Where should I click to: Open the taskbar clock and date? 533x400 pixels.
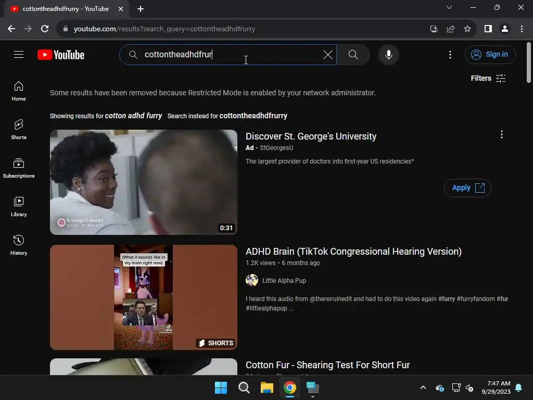tap(496, 387)
